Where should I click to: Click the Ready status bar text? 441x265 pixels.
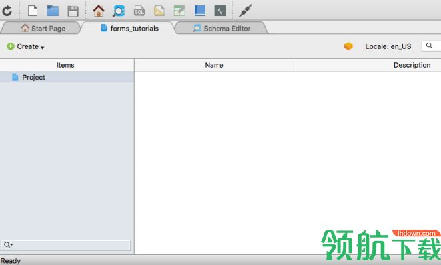pyautogui.click(x=11, y=261)
